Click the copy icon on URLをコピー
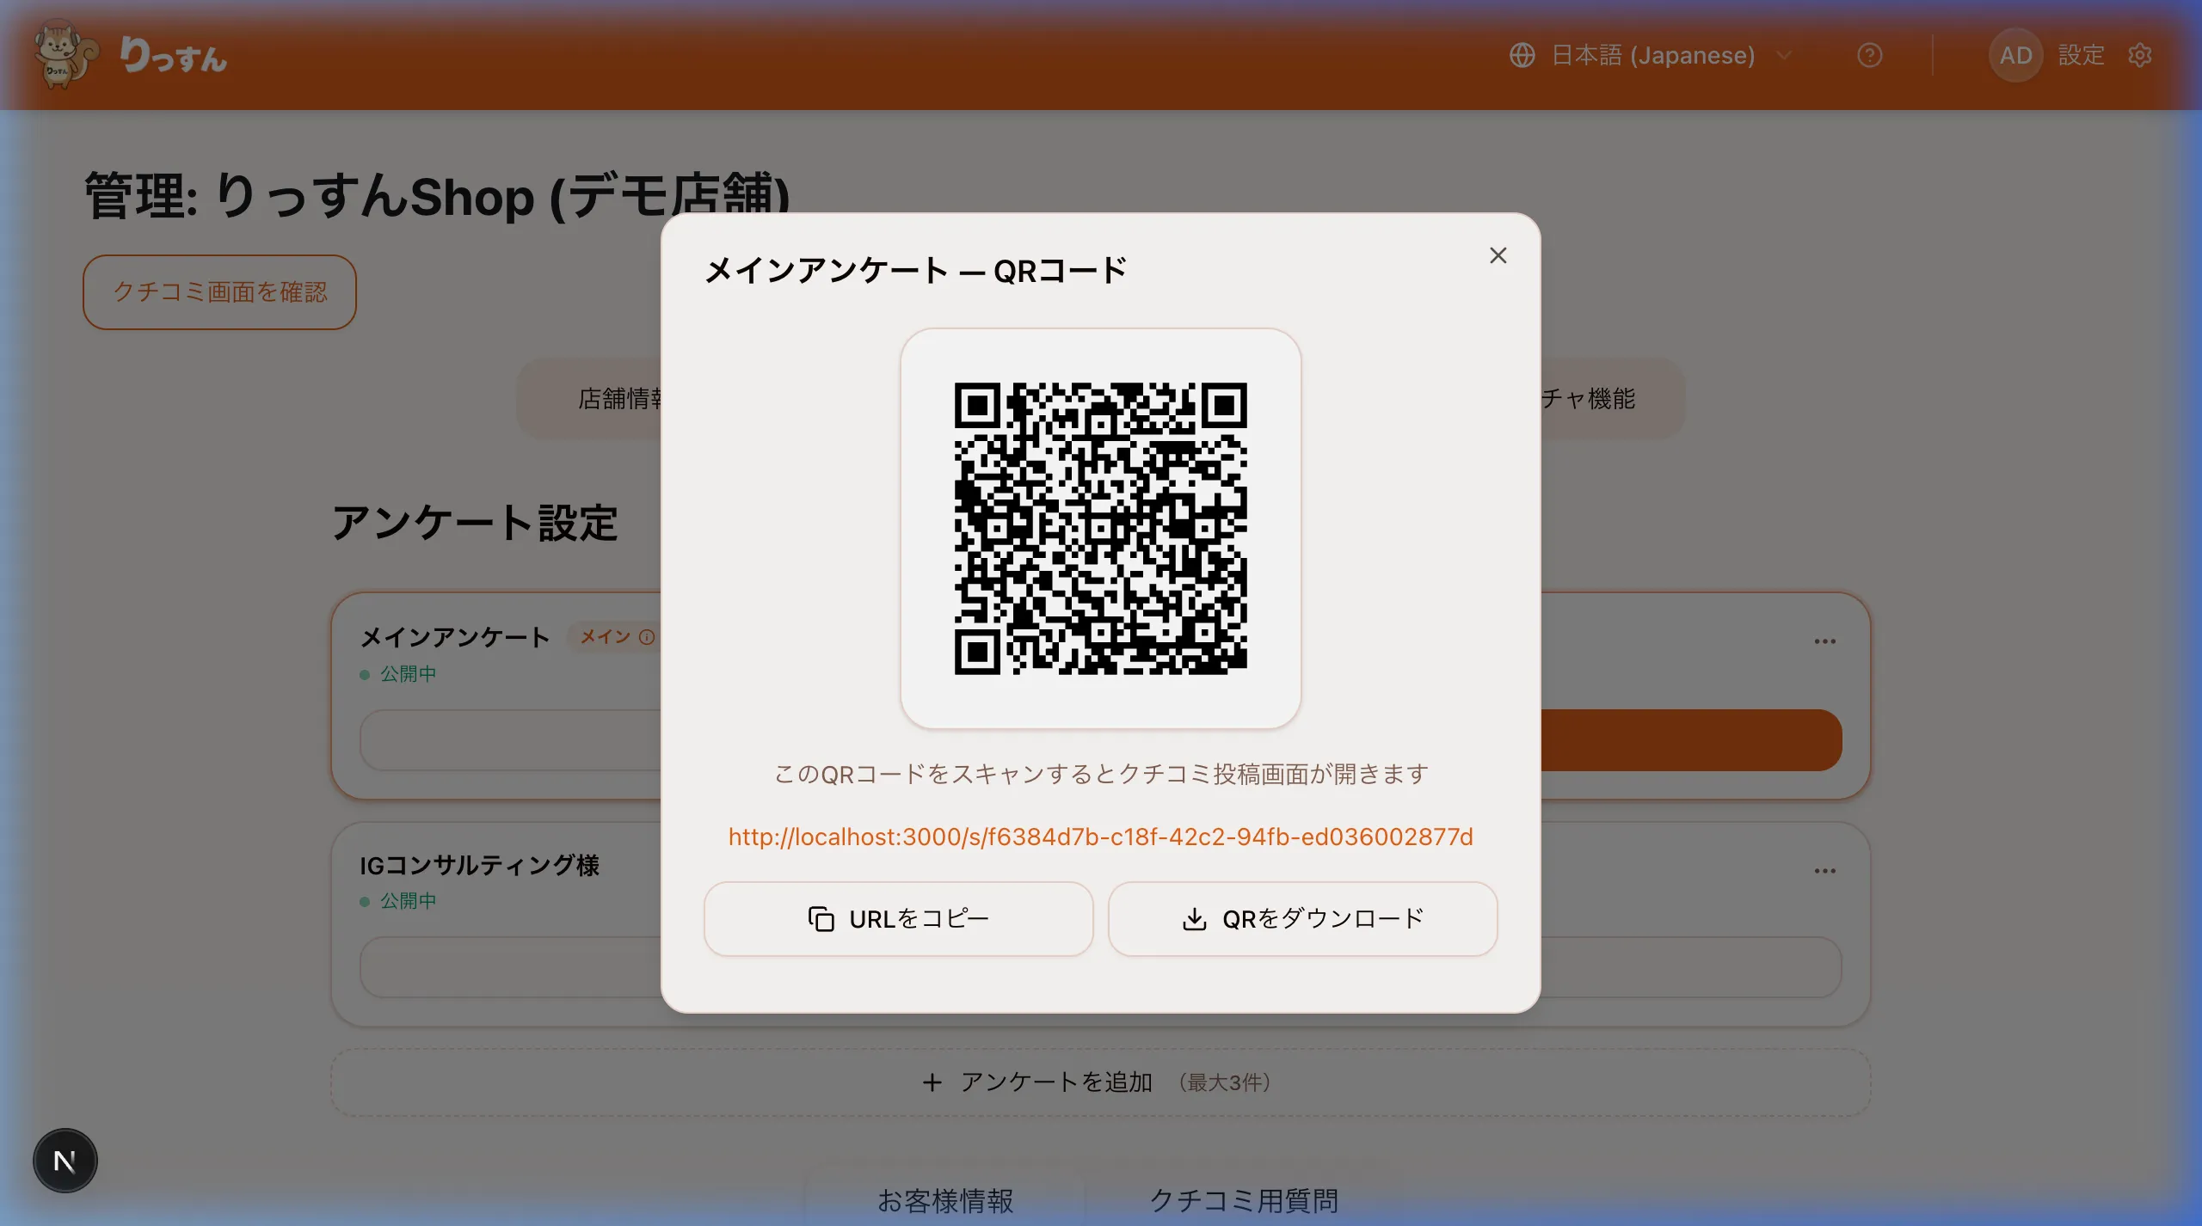Screen dimensions: 2202x1226 coord(820,918)
